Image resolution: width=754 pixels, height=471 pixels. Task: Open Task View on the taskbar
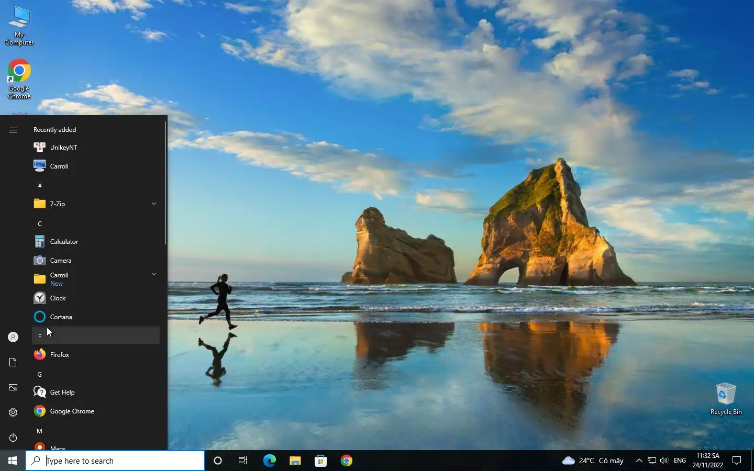(x=243, y=461)
